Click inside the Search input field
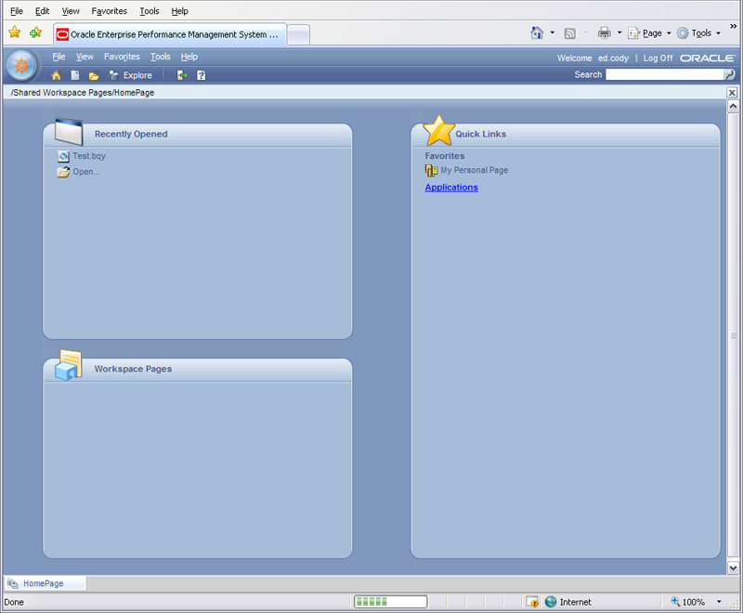743x613 pixels. pyautogui.click(x=665, y=74)
